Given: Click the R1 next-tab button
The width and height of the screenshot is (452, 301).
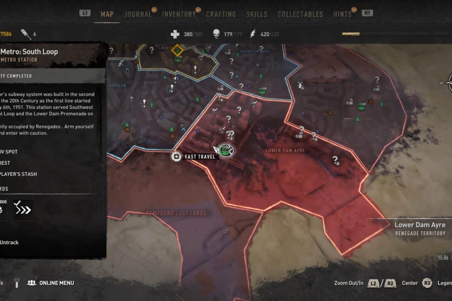Looking at the screenshot, I should tap(367, 13).
